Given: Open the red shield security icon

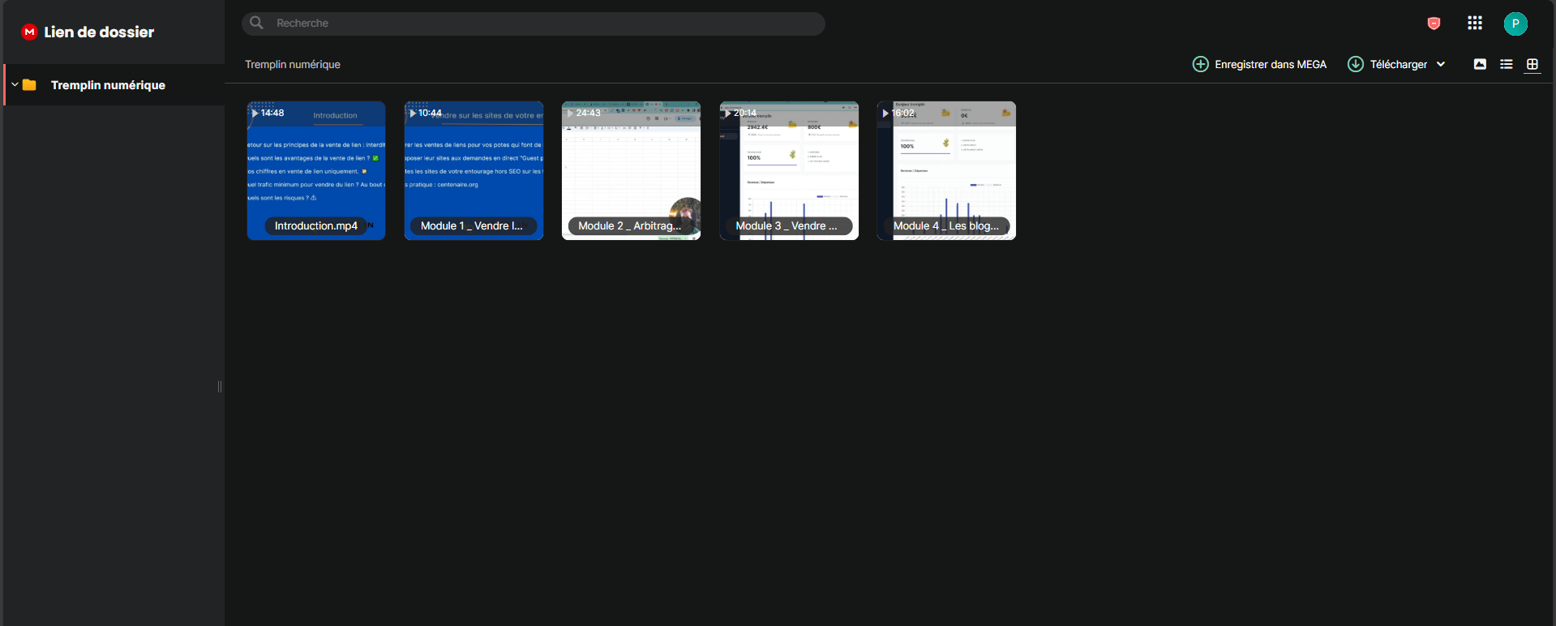Looking at the screenshot, I should [1434, 24].
